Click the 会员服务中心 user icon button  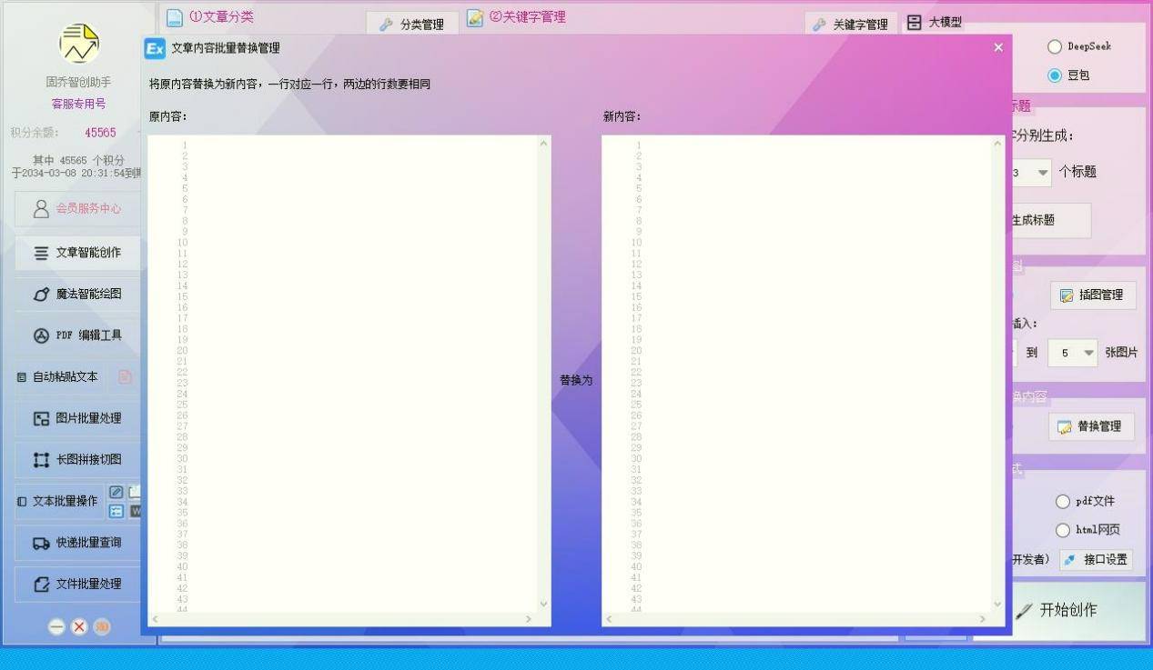click(78, 209)
